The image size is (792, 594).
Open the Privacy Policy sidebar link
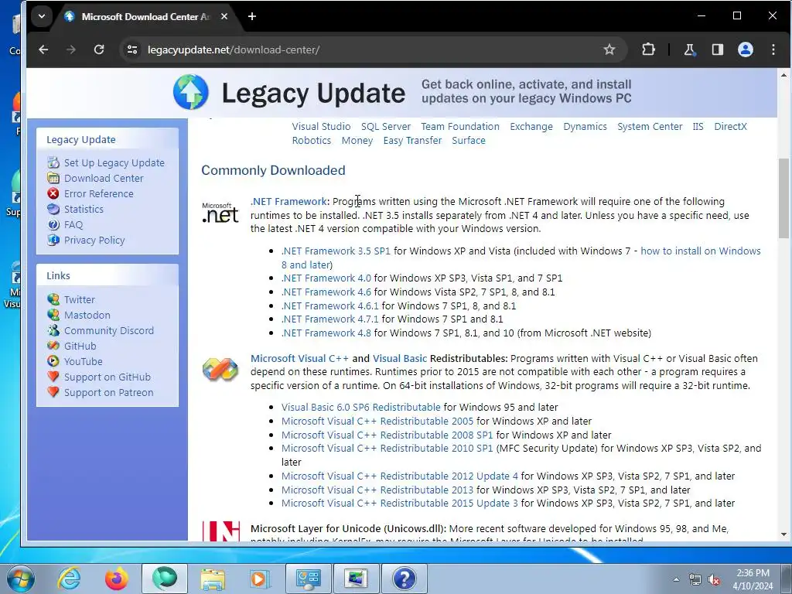pyautogui.click(x=94, y=240)
